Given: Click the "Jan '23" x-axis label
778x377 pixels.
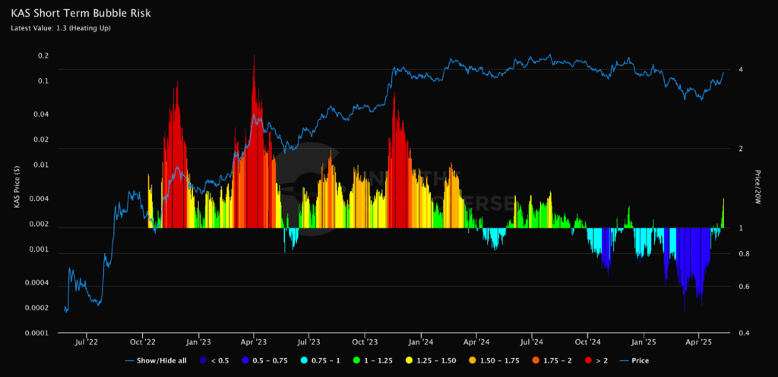Looking at the screenshot, I should (198, 341).
